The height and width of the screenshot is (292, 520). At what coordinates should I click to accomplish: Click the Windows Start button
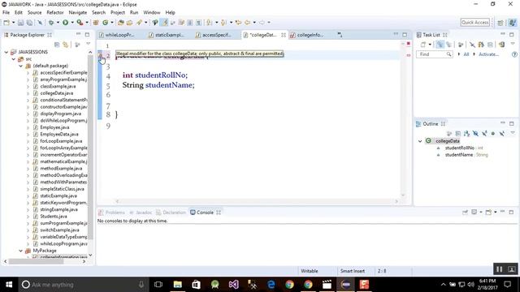[x=9, y=285]
